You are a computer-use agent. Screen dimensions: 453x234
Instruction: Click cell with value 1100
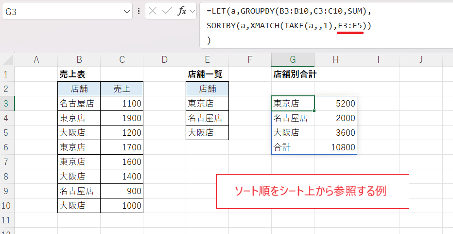(x=122, y=104)
